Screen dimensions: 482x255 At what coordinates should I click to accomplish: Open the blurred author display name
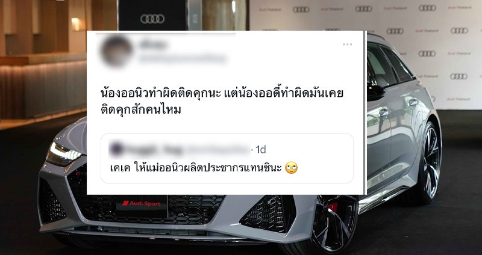click(153, 45)
